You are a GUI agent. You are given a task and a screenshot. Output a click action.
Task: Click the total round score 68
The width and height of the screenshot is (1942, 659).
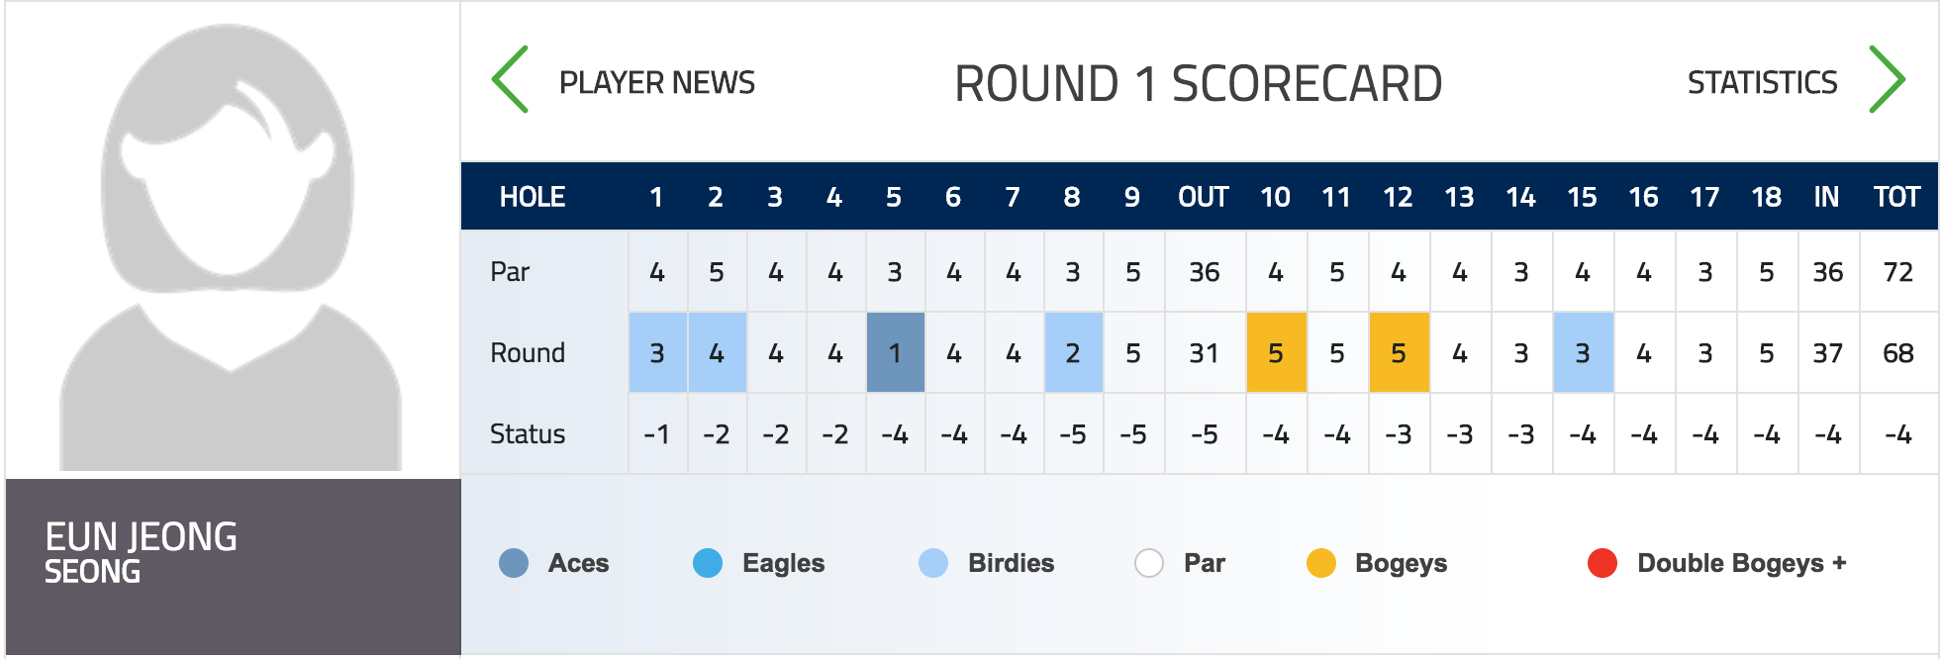pyautogui.click(x=1897, y=353)
